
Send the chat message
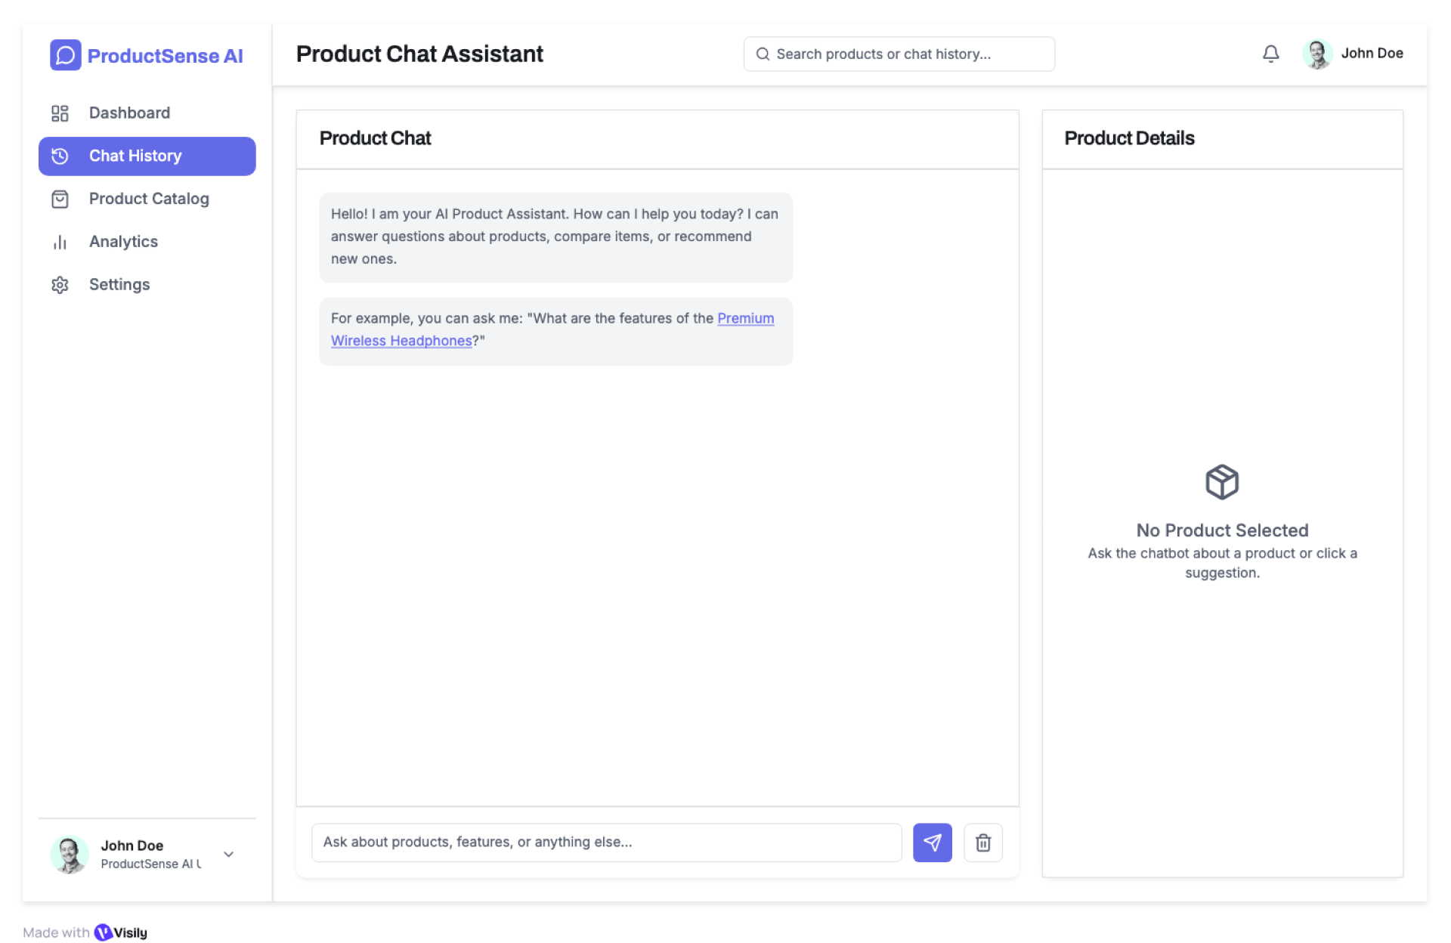click(x=932, y=843)
